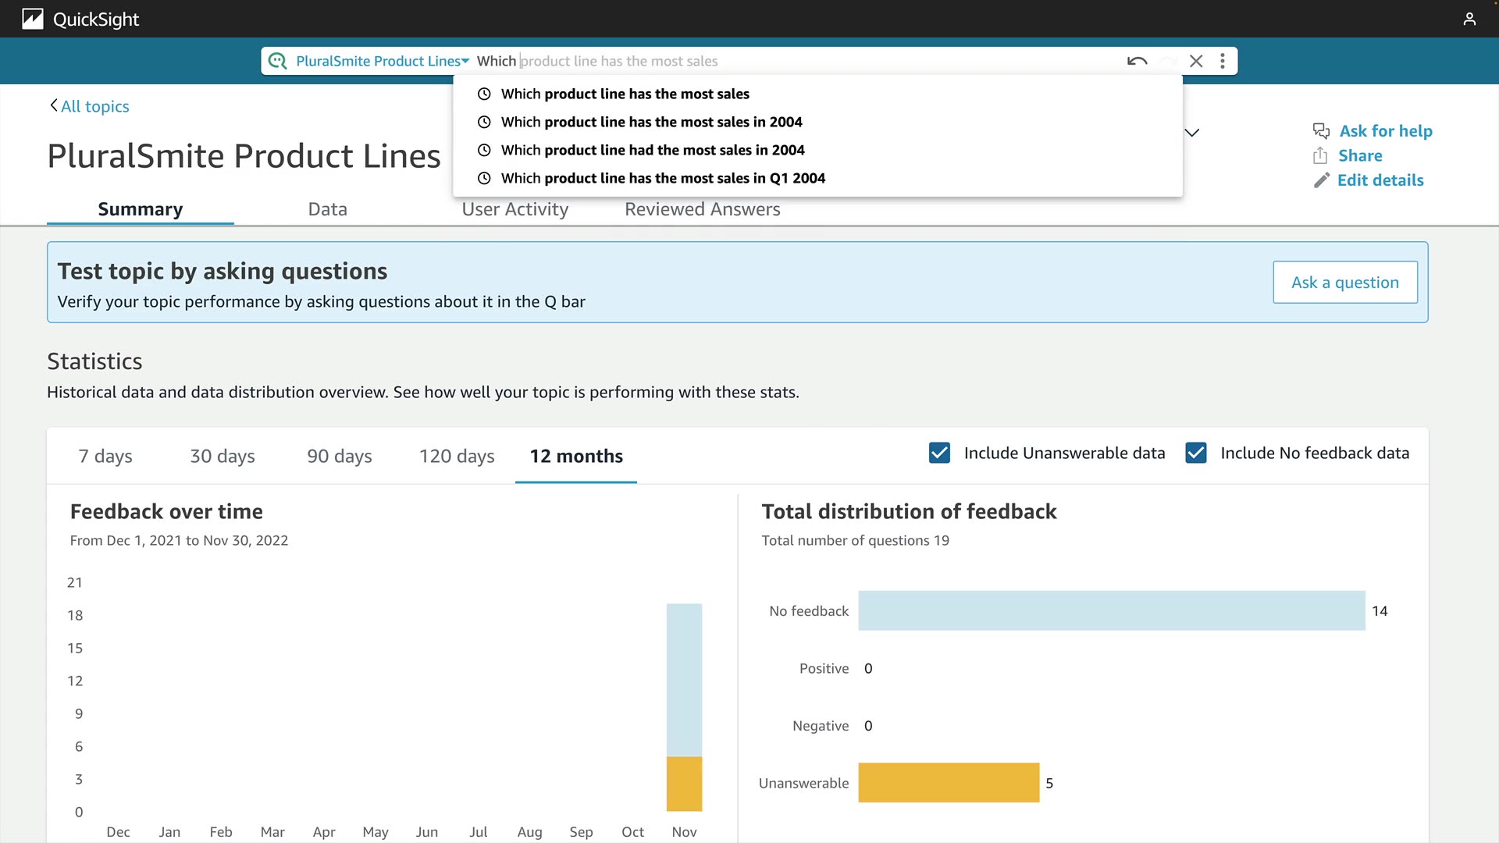Click the Edit details pencil icon
Viewport: 1499px width, 843px height.
[x=1321, y=180]
